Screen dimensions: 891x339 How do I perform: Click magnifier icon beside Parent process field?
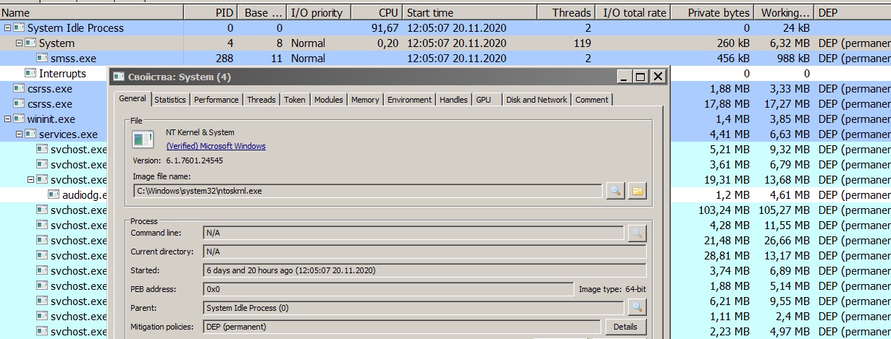636,307
